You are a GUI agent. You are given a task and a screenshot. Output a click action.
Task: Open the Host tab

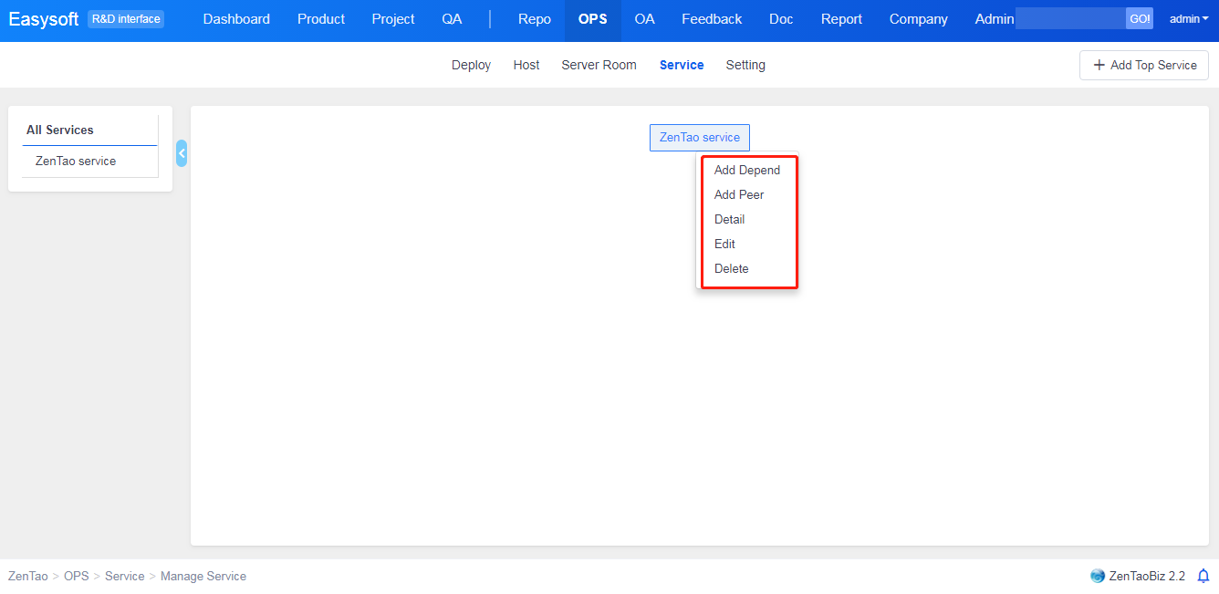click(x=526, y=66)
